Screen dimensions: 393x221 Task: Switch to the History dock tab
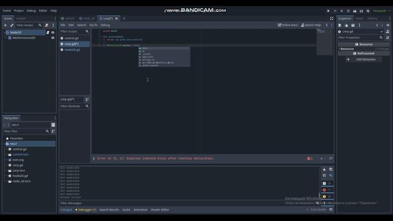[x=373, y=18]
